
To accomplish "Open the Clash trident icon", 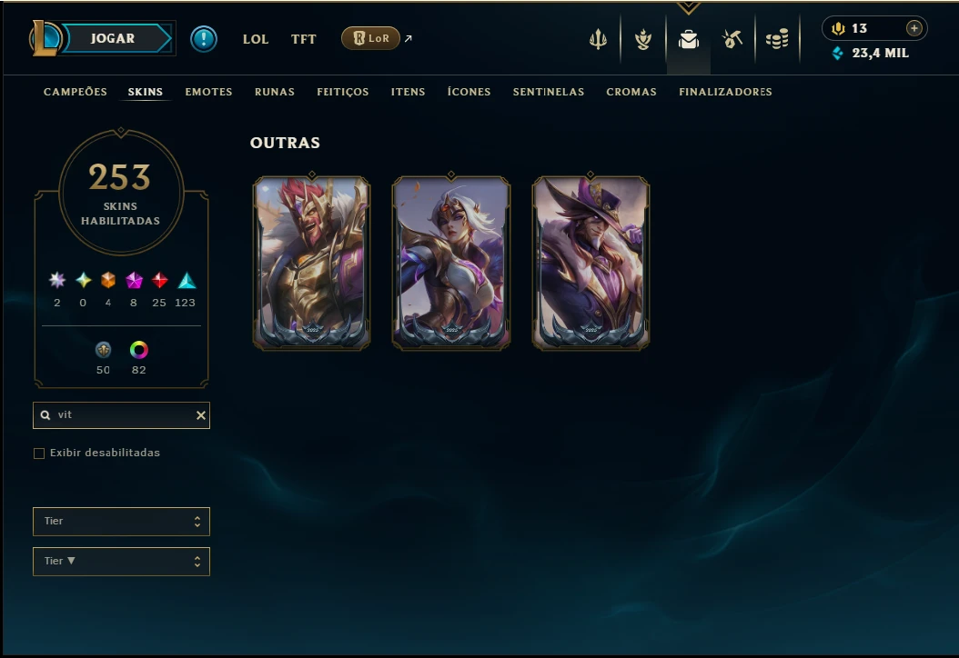I will point(598,40).
